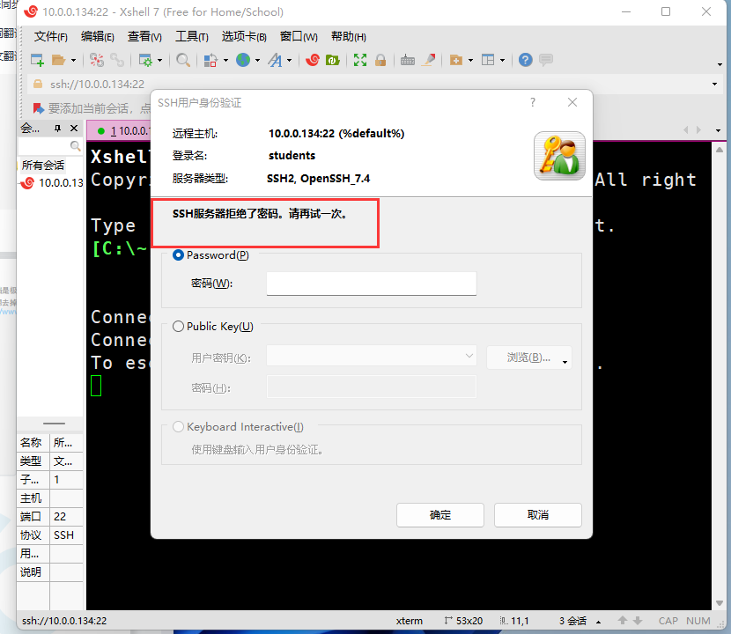Enable Keyboard Interactive authentication
The image size is (731, 634).
pyautogui.click(x=178, y=426)
